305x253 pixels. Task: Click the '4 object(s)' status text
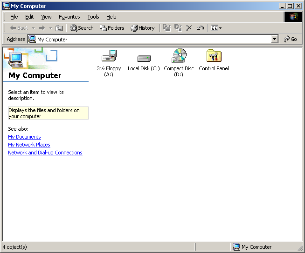click(x=15, y=247)
